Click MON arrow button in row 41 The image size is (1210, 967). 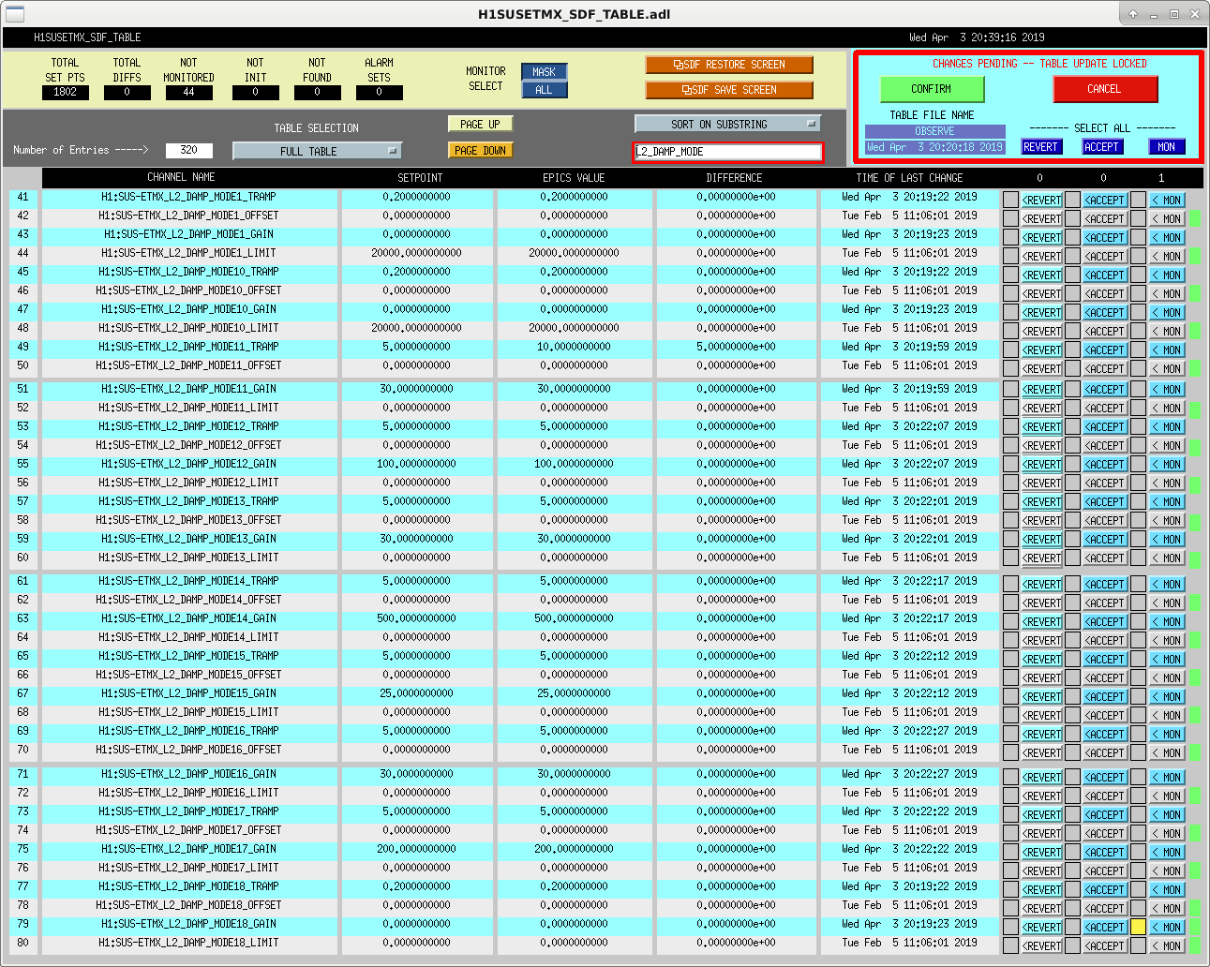(x=1167, y=200)
